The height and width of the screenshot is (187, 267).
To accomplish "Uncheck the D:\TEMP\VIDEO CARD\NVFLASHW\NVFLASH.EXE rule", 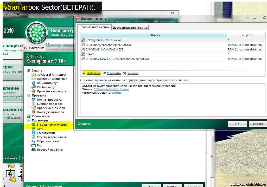I will (83, 59).
